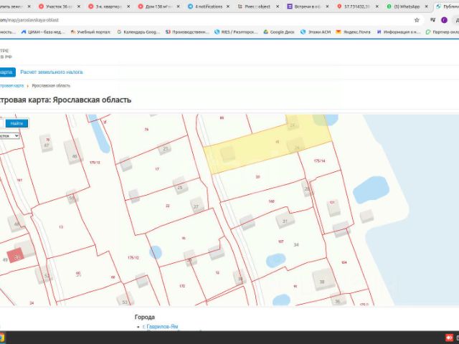459x344 pixels.
Task: Open the ЦИАН bookmark
Action: 43,32
